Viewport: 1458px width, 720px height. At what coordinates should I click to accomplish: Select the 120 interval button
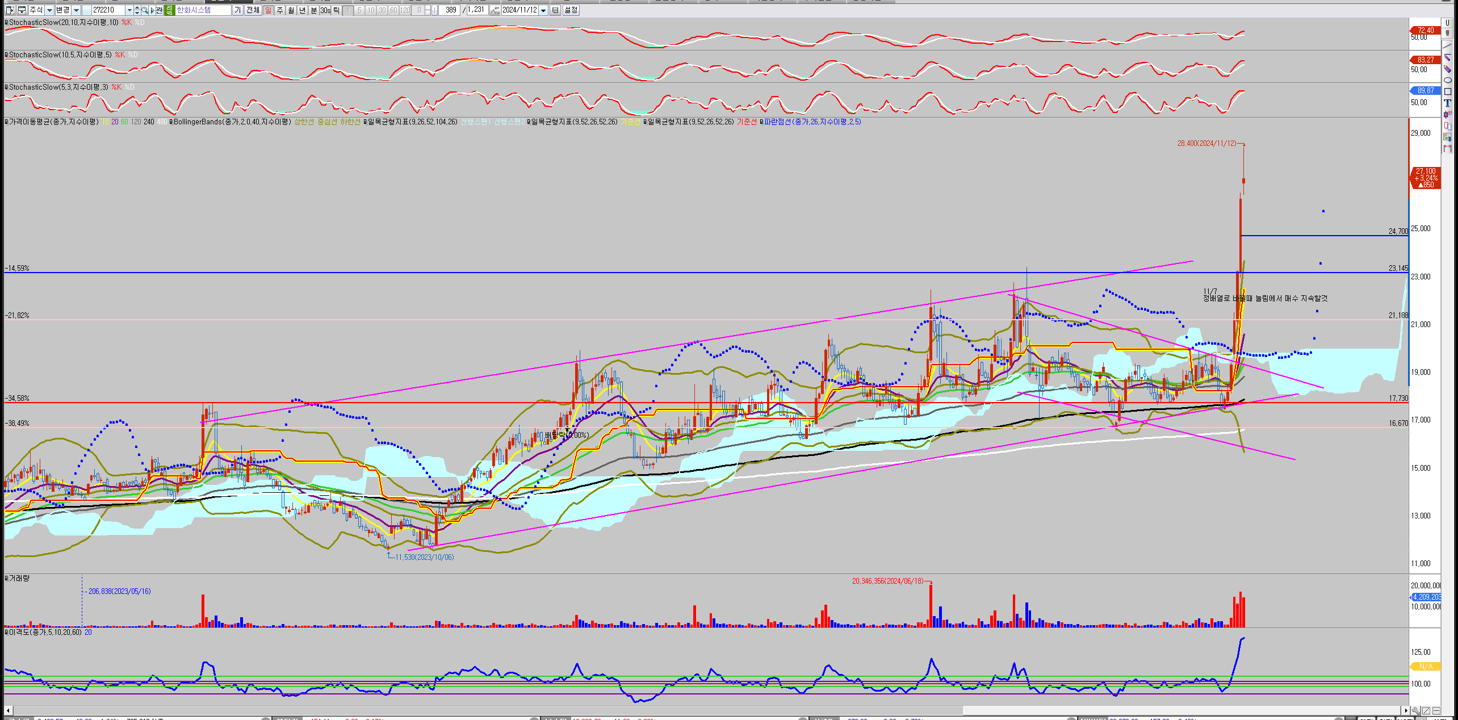point(405,10)
